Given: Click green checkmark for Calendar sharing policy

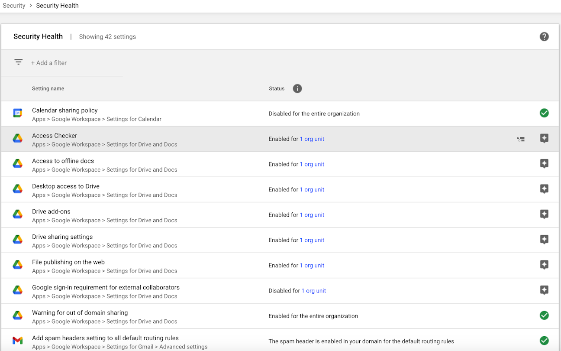Looking at the screenshot, I should pos(544,113).
